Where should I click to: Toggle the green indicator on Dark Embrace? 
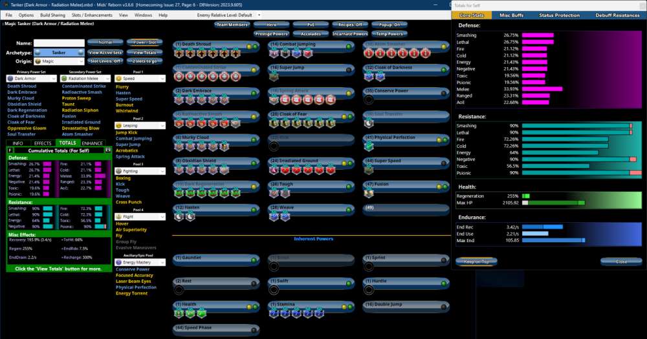254,92
